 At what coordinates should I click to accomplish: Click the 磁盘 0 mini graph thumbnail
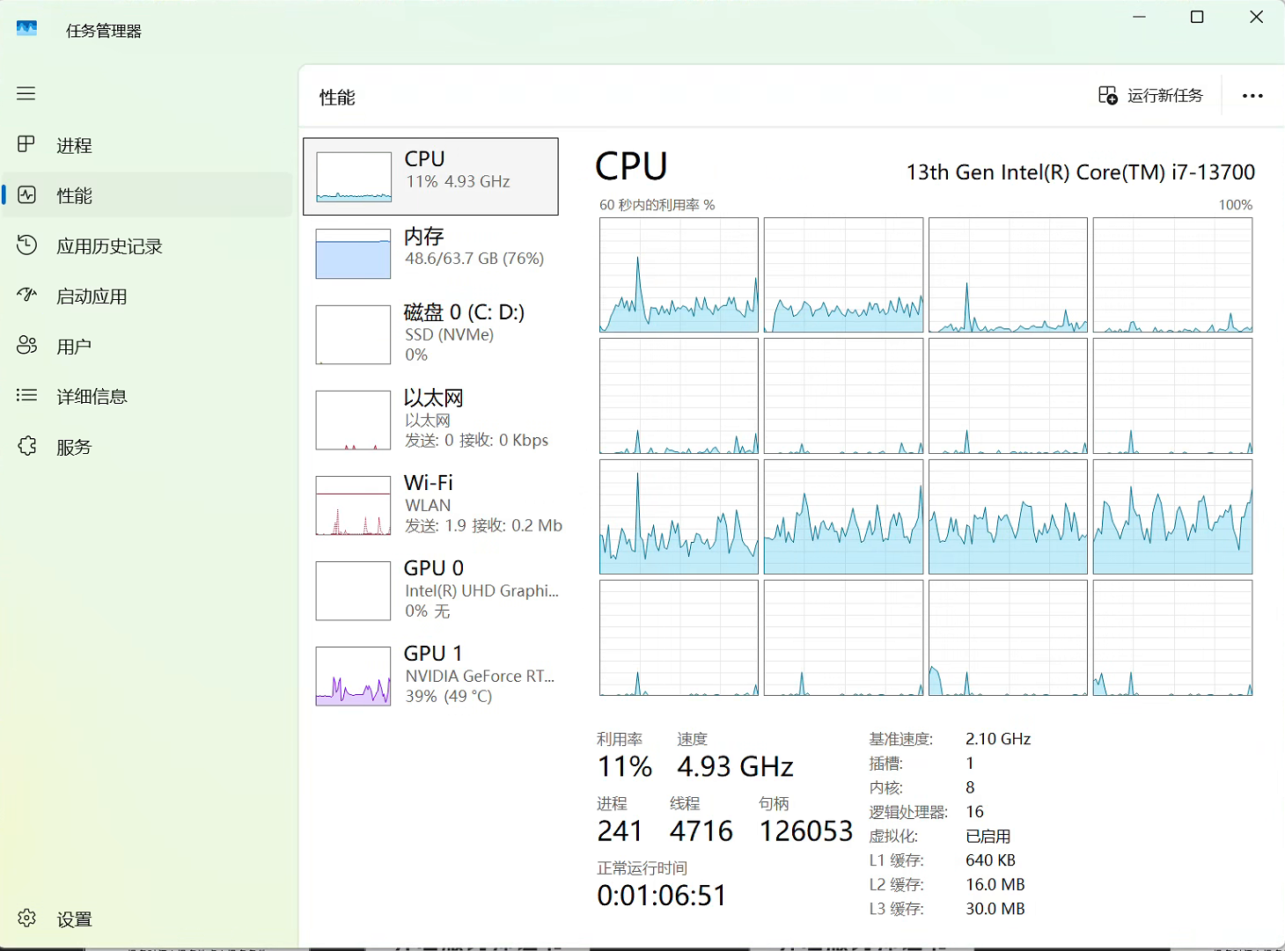tap(353, 334)
